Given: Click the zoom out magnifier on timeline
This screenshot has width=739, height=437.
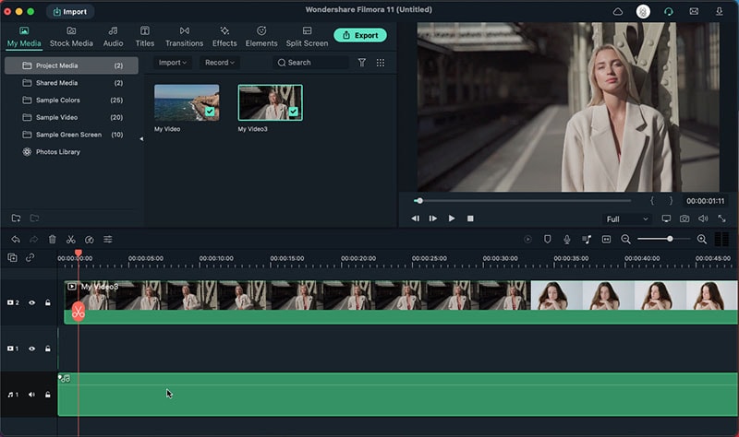Looking at the screenshot, I should point(625,240).
